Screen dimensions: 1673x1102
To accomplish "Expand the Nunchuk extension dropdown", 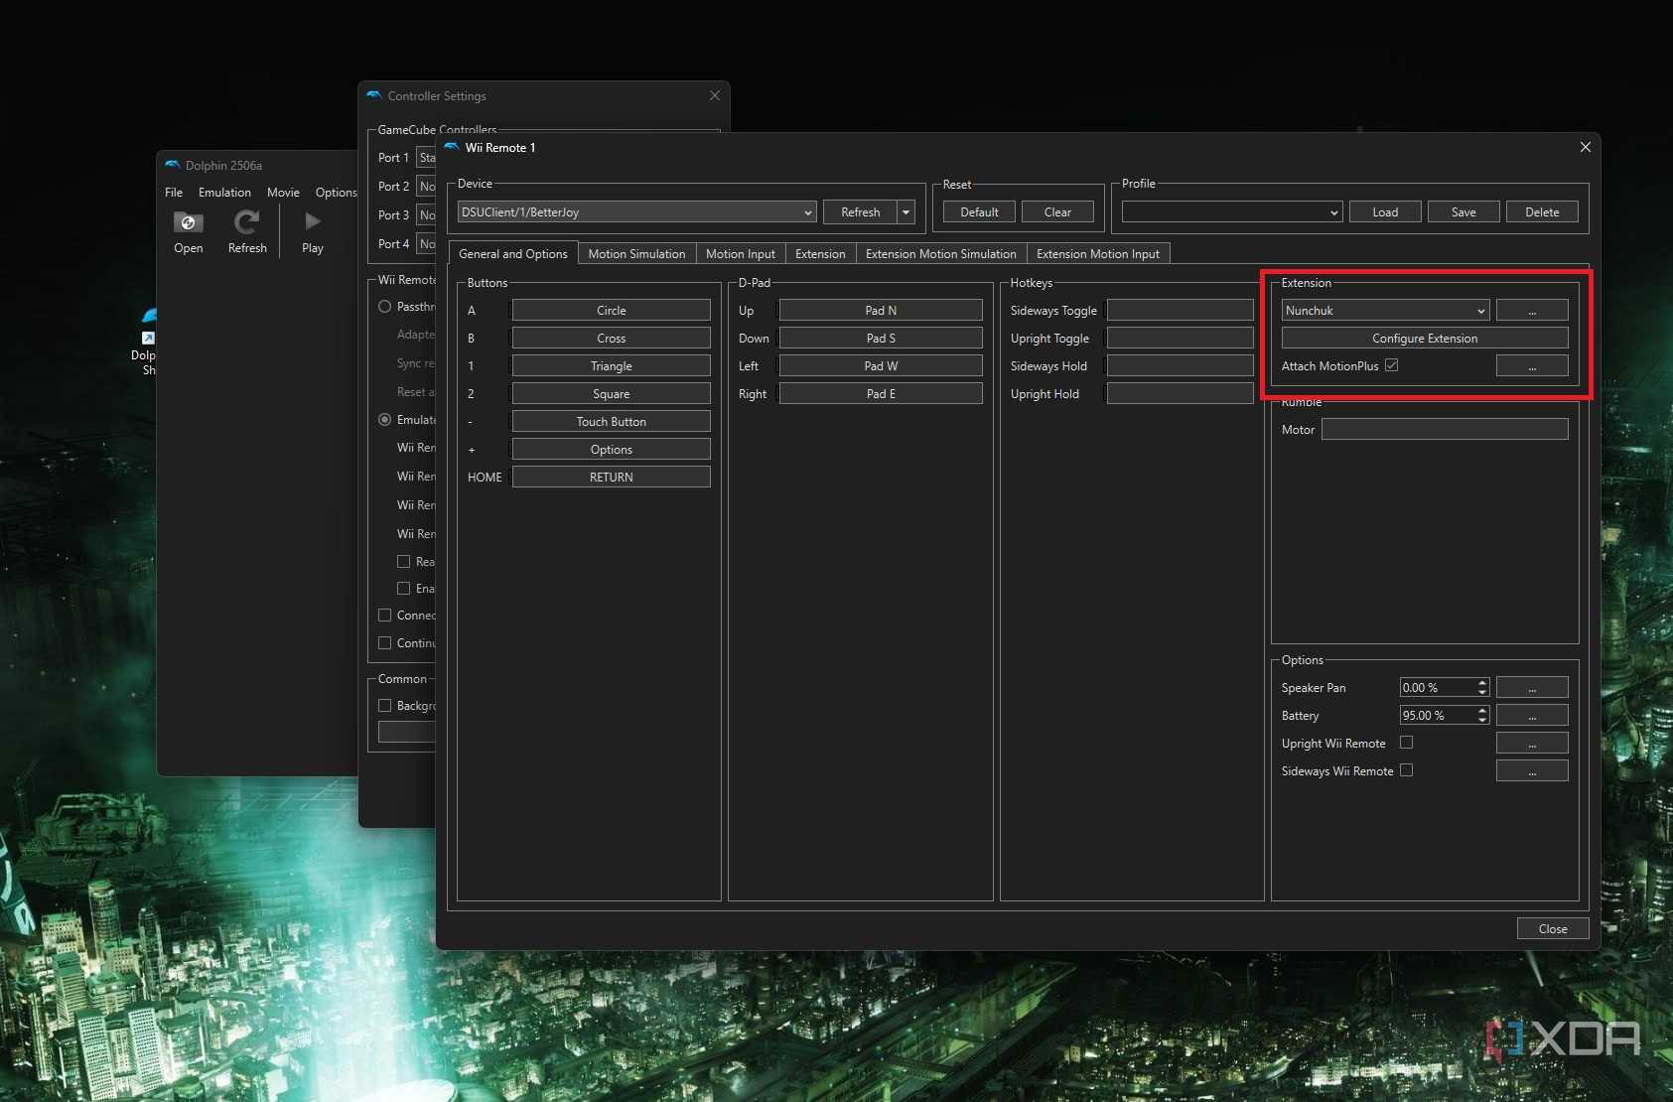I will point(1385,311).
